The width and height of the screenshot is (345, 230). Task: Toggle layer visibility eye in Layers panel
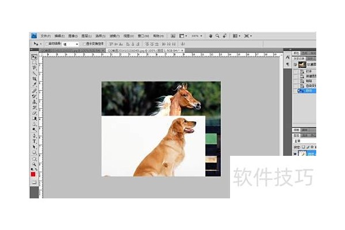click(295, 154)
